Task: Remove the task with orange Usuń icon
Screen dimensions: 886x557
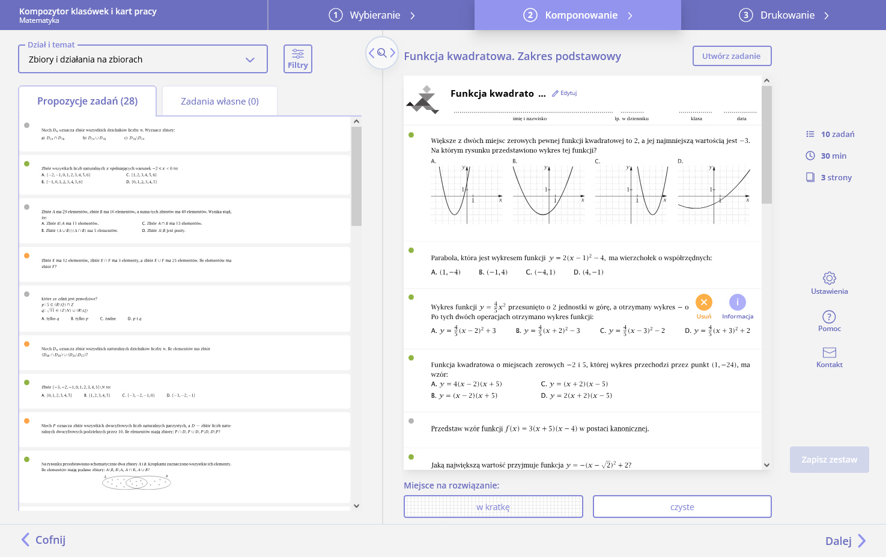Action: pos(703,302)
